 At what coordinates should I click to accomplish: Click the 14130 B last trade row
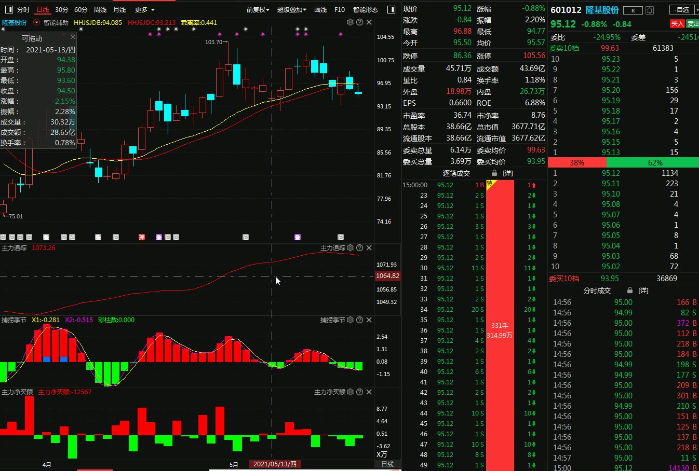pyautogui.click(x=625, y=468)
